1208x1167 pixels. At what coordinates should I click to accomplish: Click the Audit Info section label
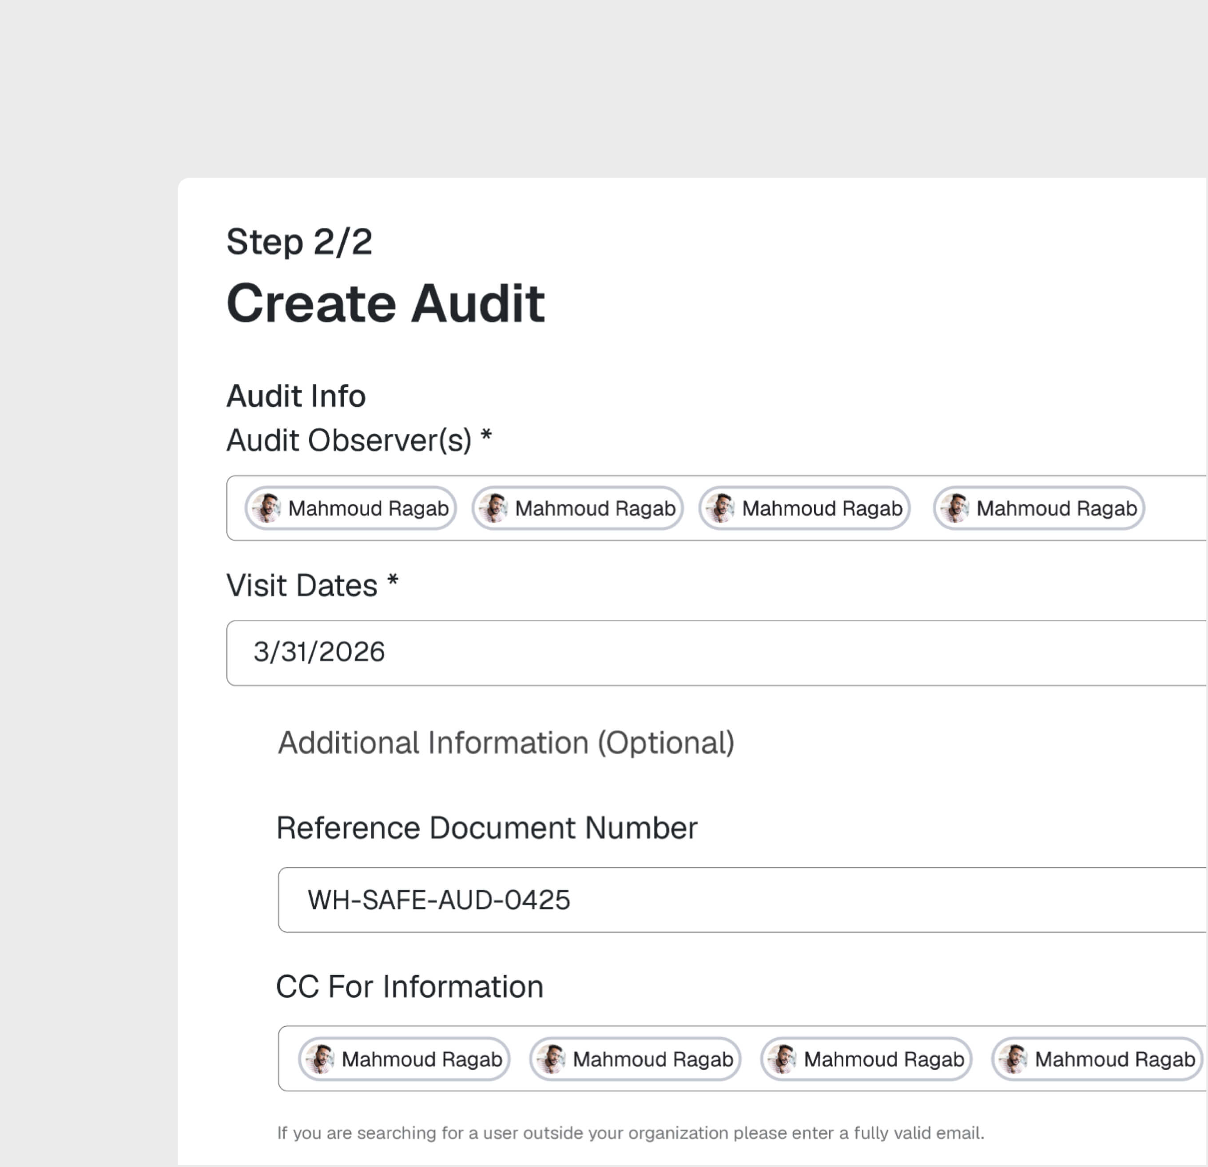point(295,396)
